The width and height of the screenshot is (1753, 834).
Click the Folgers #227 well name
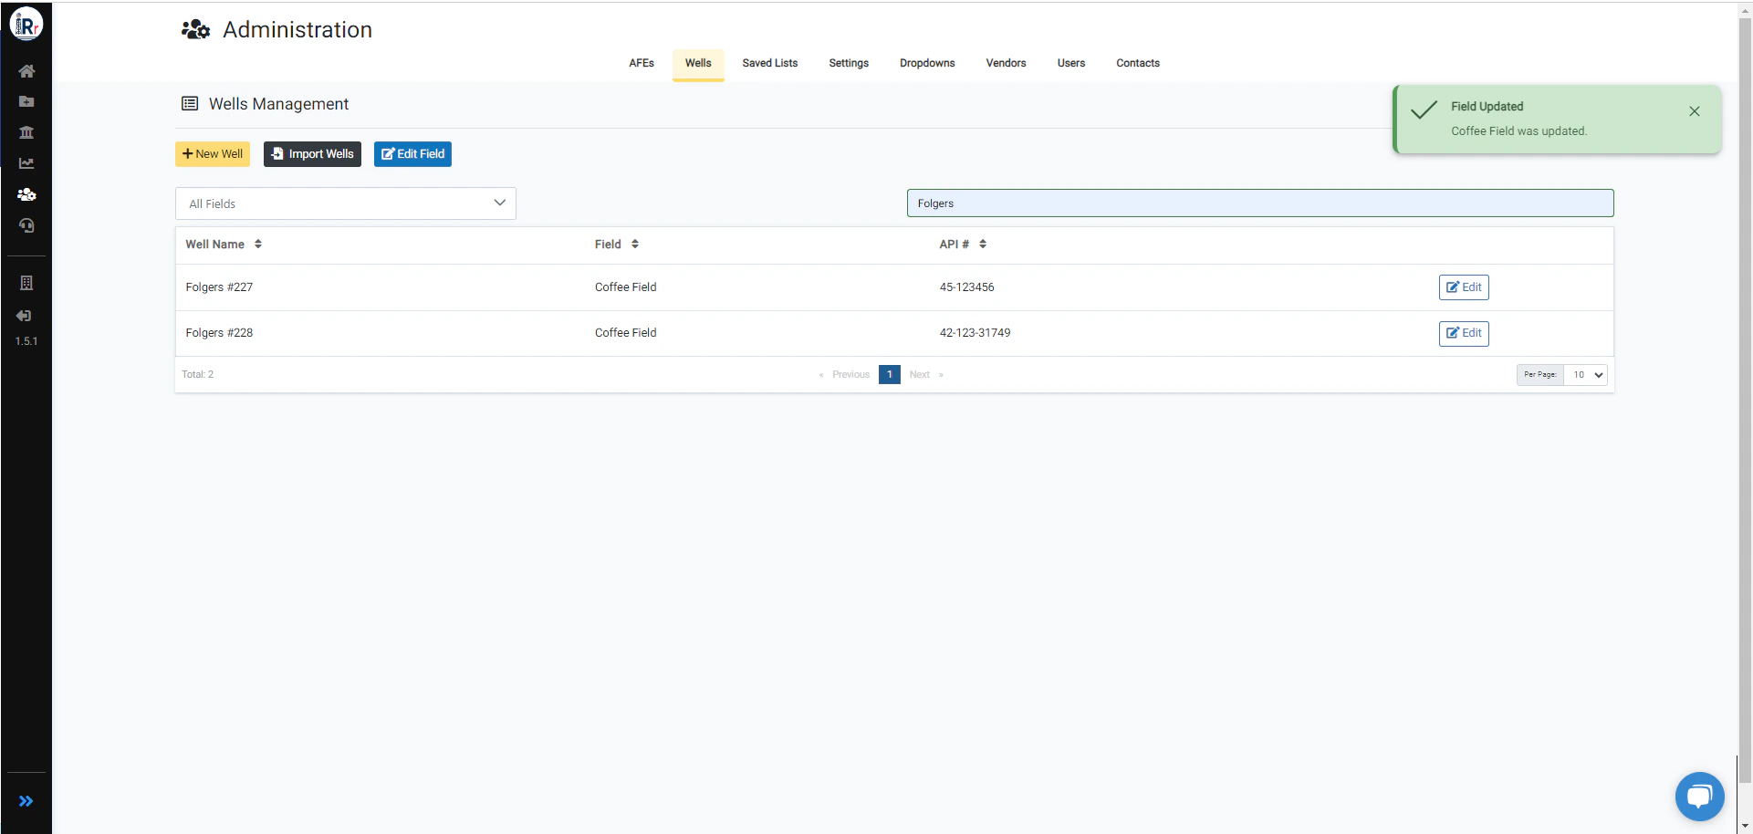pos(219,287)
